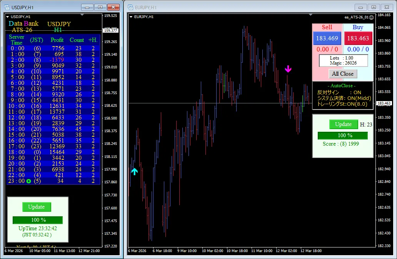Click the blue 0.00 / 0 buy position value

(x=358, y=49)
